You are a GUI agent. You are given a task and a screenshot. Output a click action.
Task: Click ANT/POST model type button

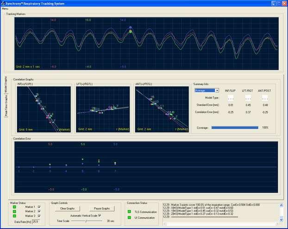pos(265,98)
